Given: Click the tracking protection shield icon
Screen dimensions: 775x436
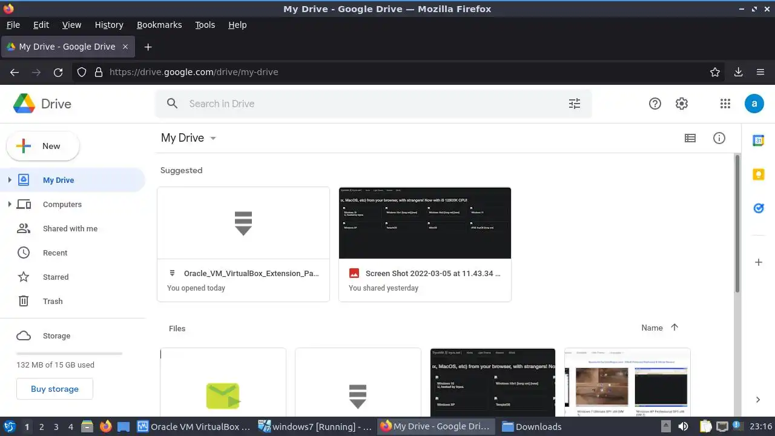Looking at the screenshot, I should 82,72.
